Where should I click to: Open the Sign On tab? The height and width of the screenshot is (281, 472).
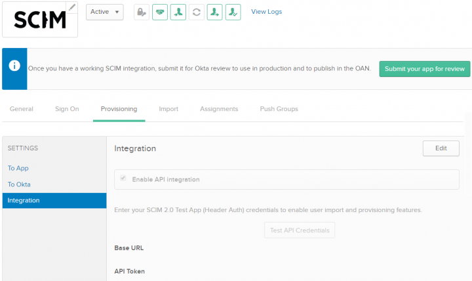[67, 109]
